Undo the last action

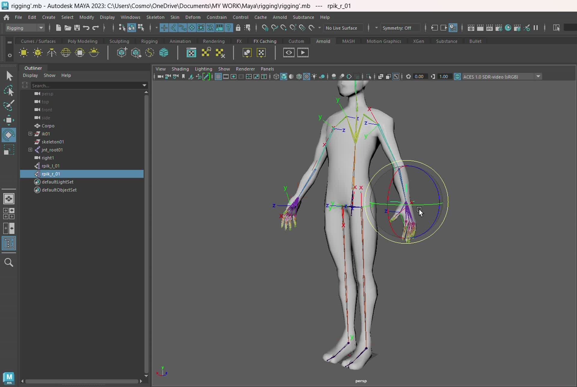[x=86, y=28]
